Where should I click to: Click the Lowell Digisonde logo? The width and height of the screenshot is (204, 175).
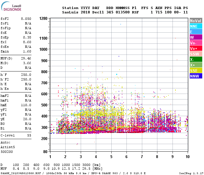pyautogui.click(x=11, y=6)
